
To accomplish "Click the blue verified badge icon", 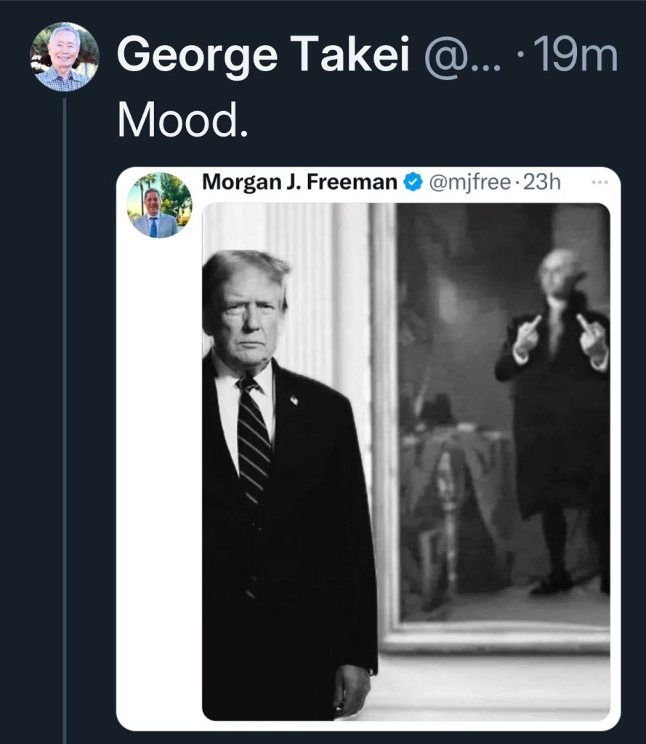I will pos(413,182).
